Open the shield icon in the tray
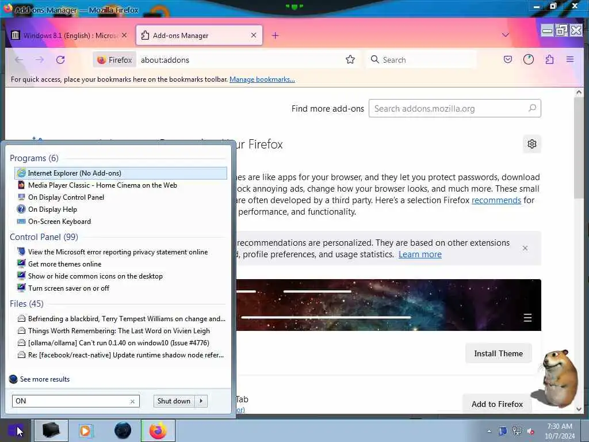Image resolution: width=589 pixels, height=442 pixels. tap(503, 431)
